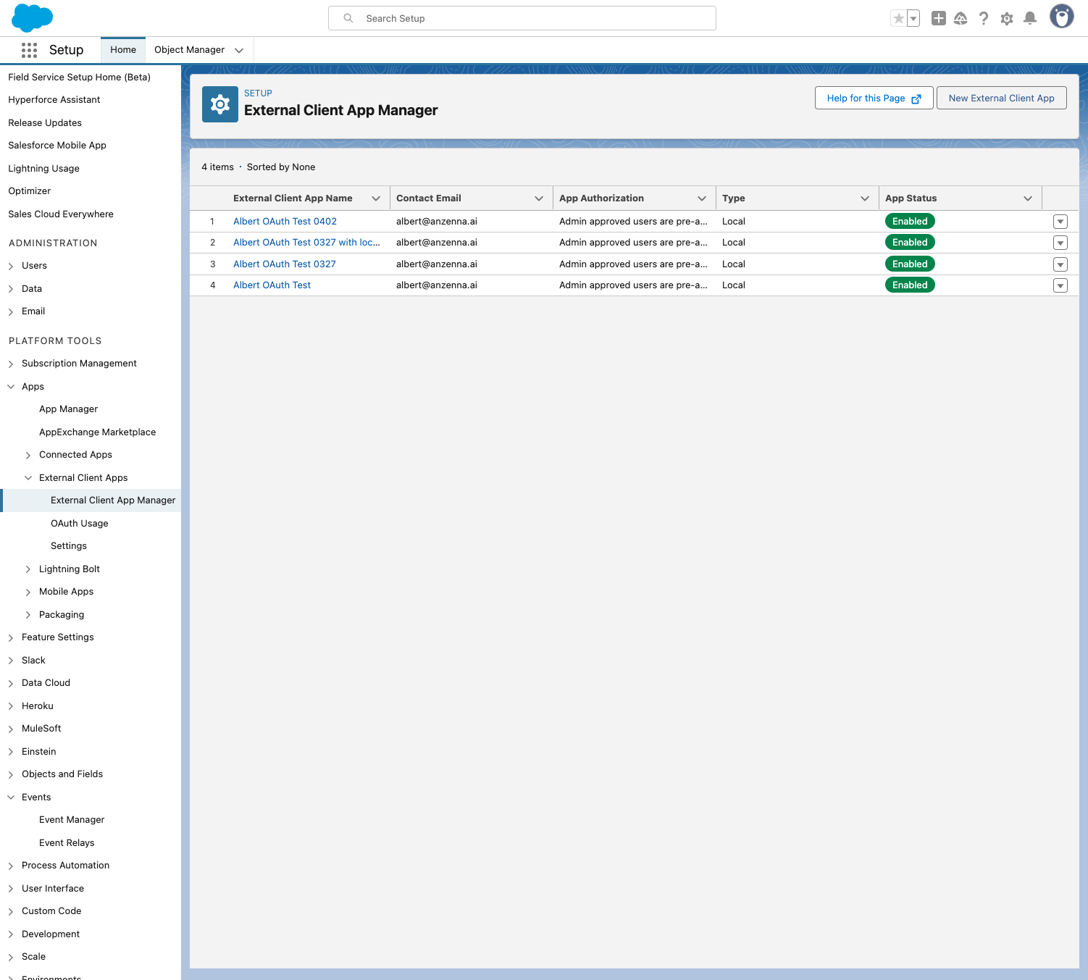Open the Albert OAuth Test 0327 link

[284, 264]
